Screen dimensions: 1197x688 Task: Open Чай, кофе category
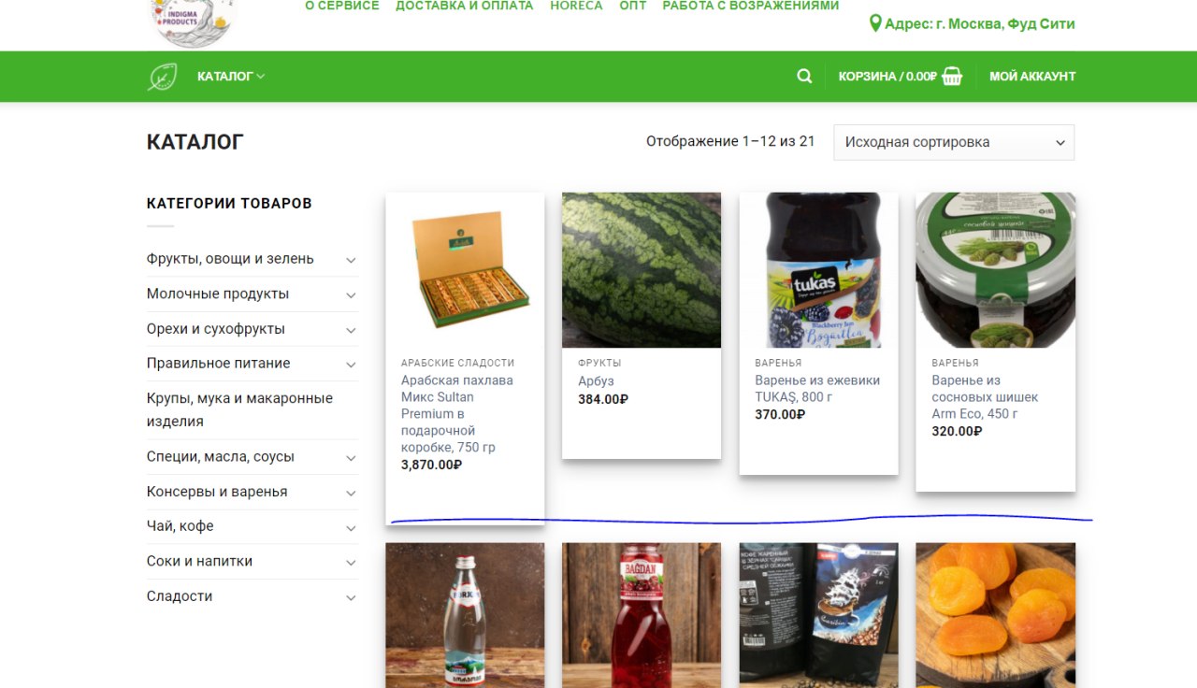coord(180,526)
